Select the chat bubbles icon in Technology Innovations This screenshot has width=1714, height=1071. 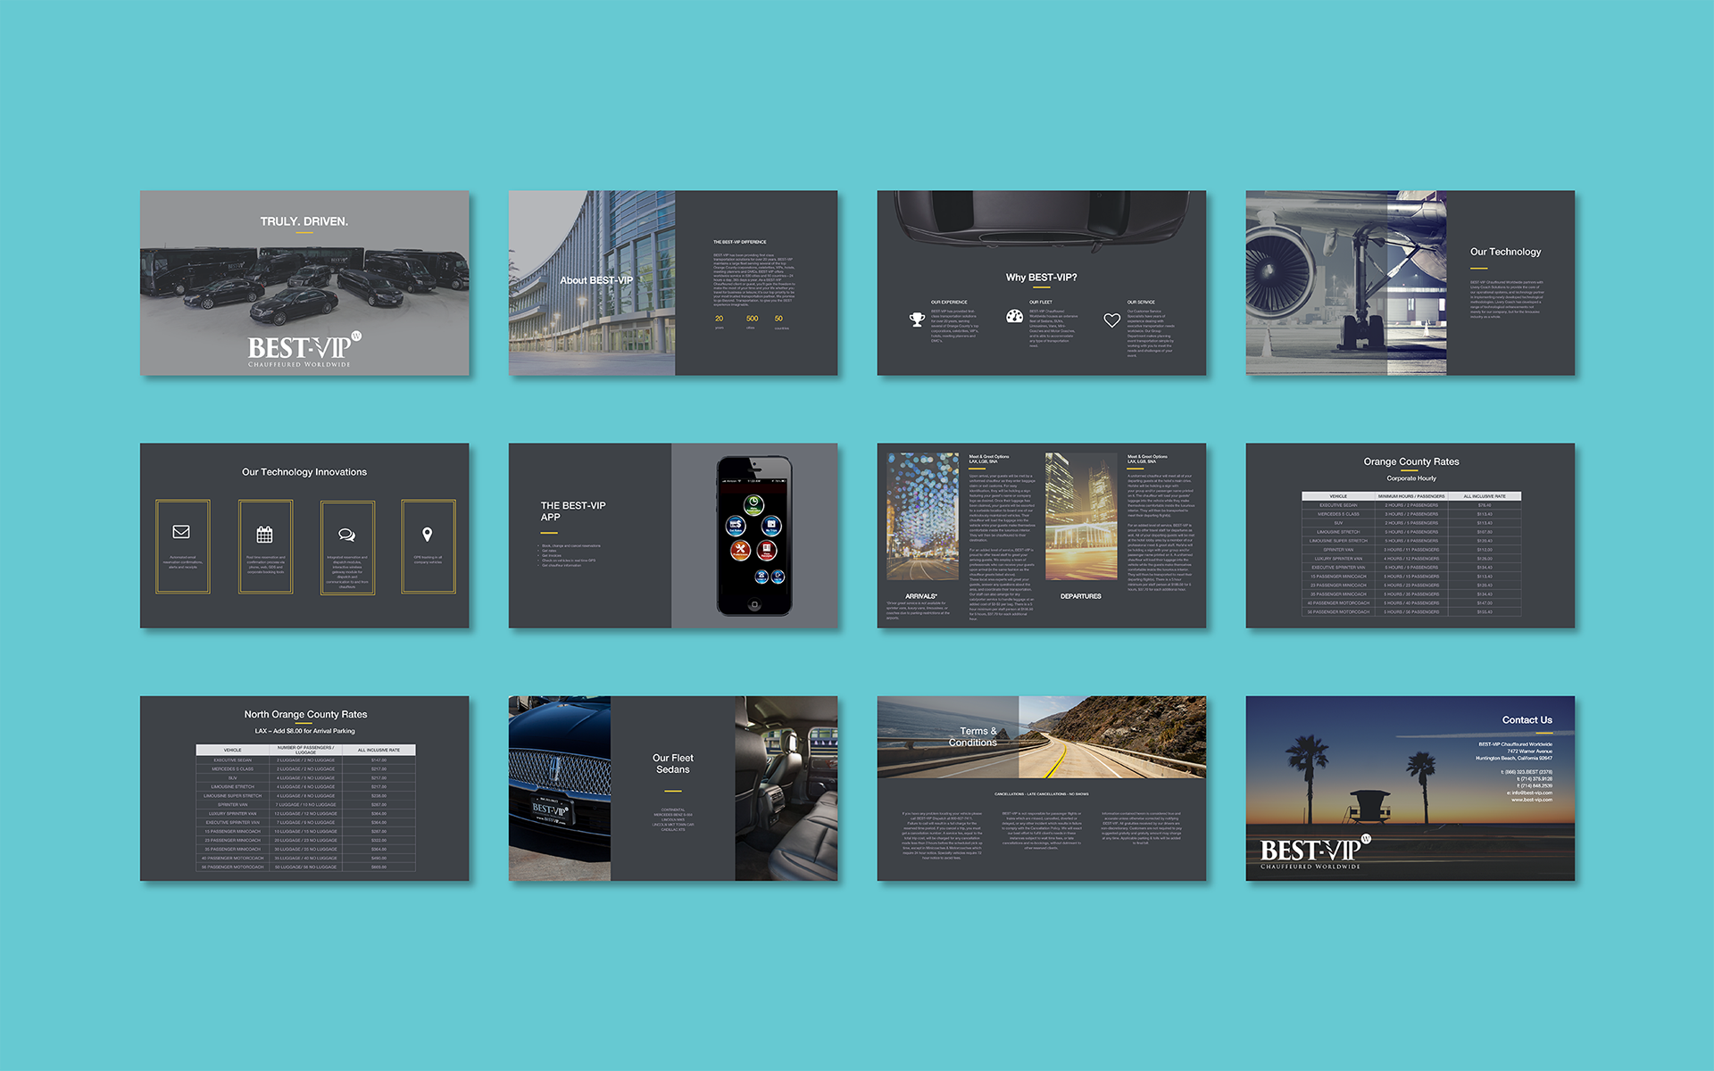[346, 535]
